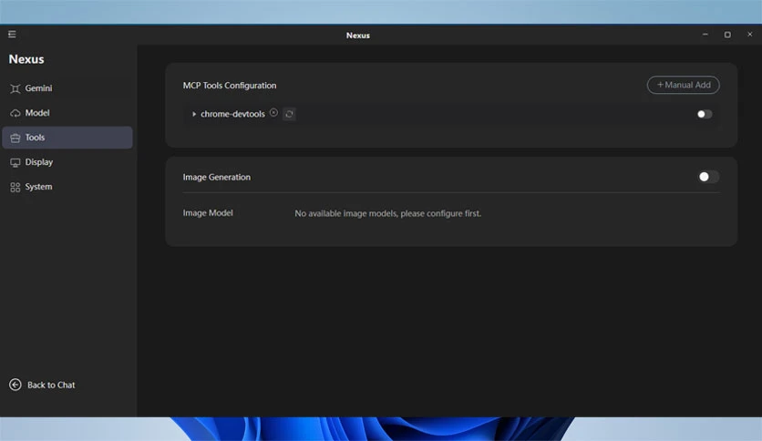762x441 pixels.
Task: Enable the chrome-devtools toggle switch
Action: (x=705, y=114)
